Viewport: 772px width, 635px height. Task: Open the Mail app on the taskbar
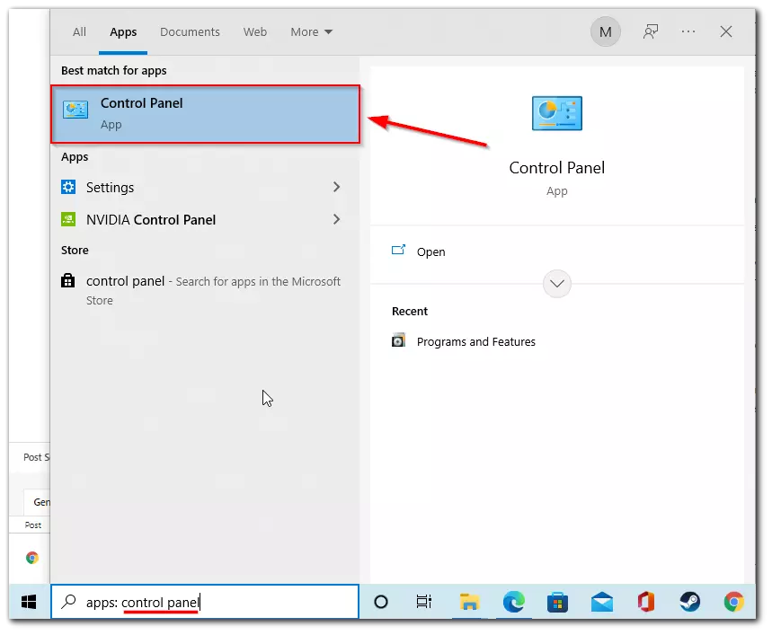coord(601,602)
